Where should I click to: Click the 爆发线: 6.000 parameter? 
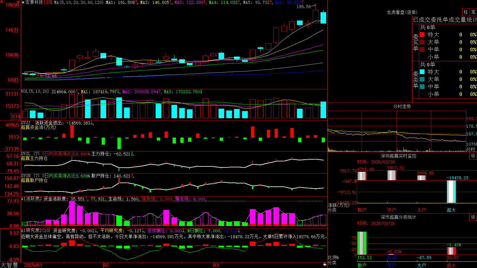coord(190,199)
